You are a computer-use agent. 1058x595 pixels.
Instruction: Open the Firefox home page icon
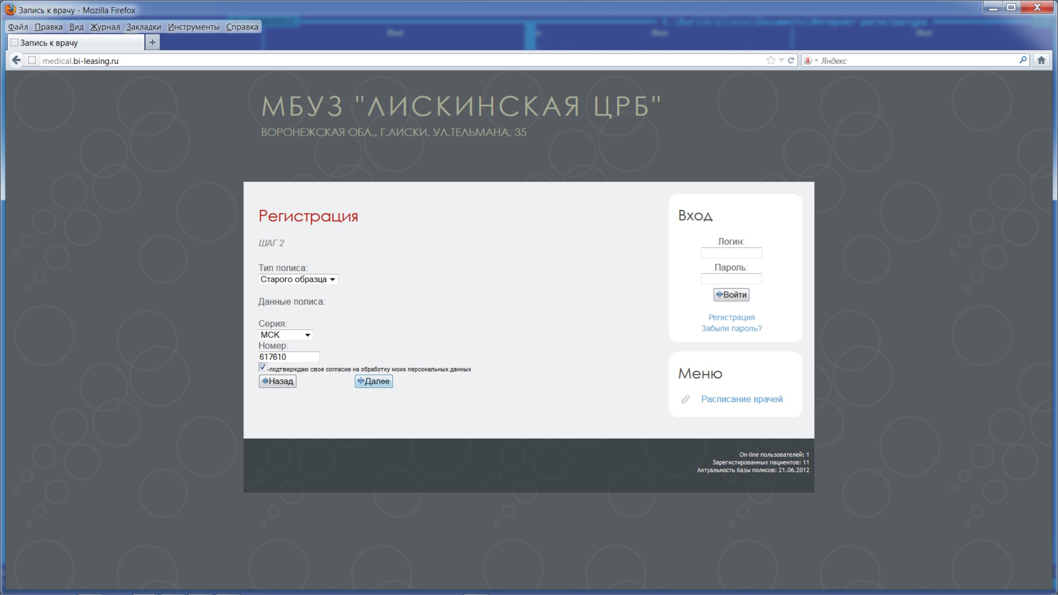(1041, 60)
